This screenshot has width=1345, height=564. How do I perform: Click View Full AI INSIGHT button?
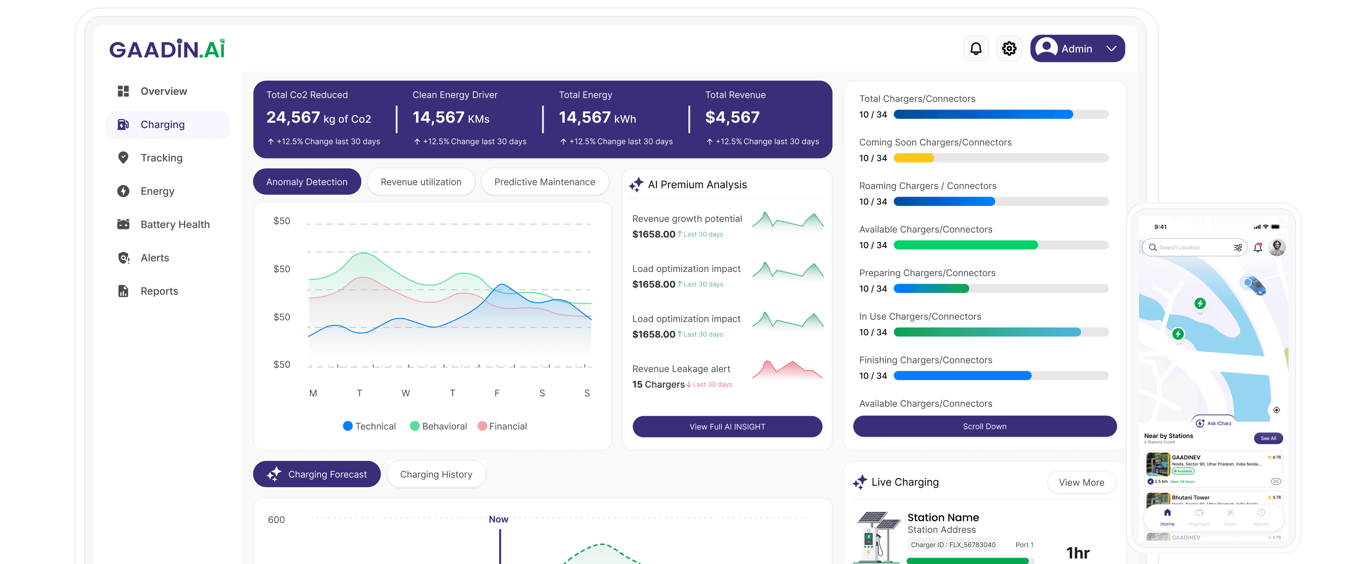(x=727, y=427)
